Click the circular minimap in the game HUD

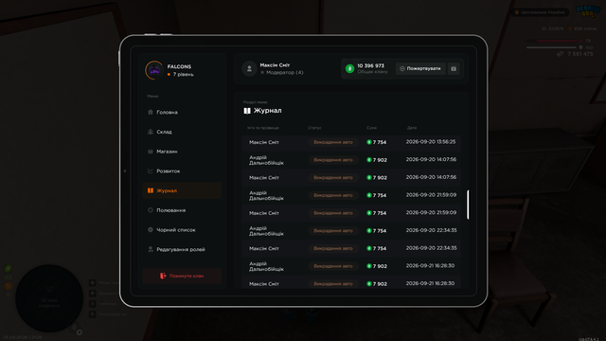49,298
